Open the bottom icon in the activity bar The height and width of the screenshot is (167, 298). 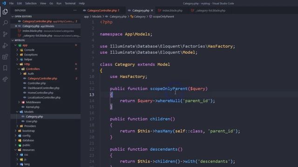[5, 79]
